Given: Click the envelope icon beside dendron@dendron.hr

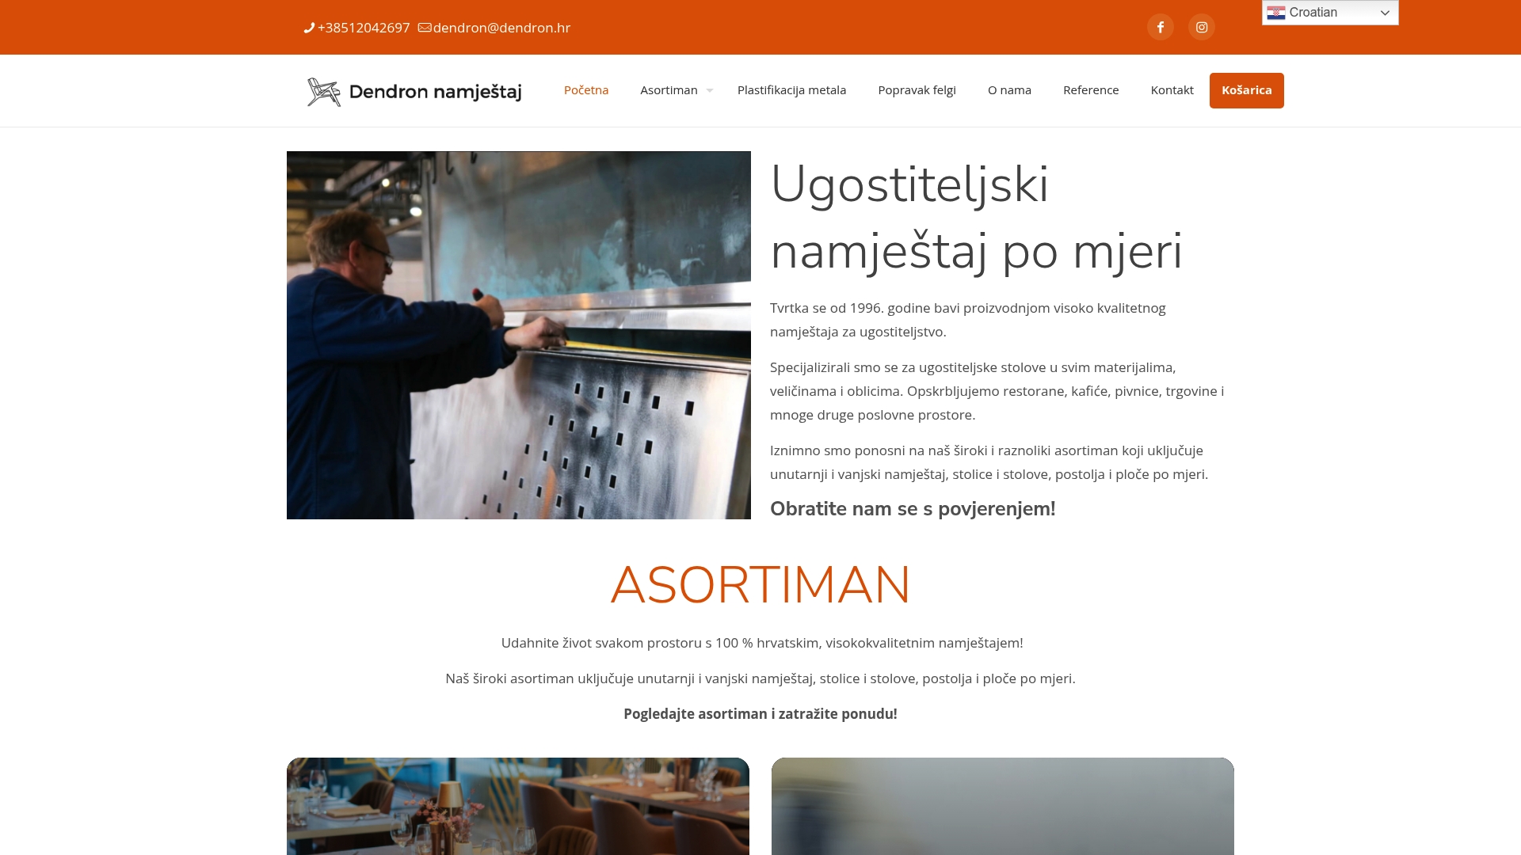Looking at the screenshot, I should coord(425,28).
